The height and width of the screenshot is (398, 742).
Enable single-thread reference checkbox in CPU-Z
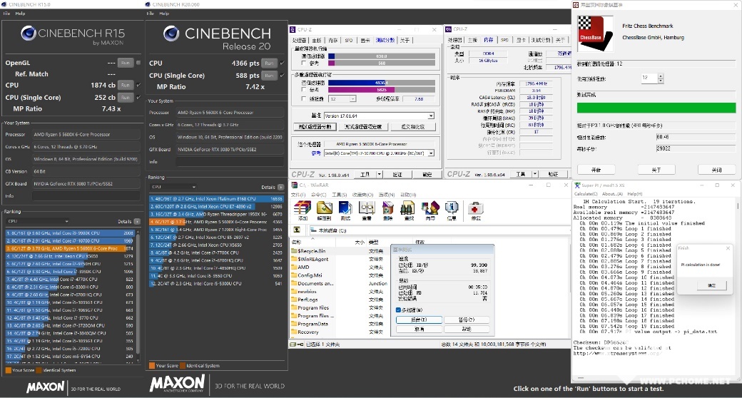pos(303,63)
